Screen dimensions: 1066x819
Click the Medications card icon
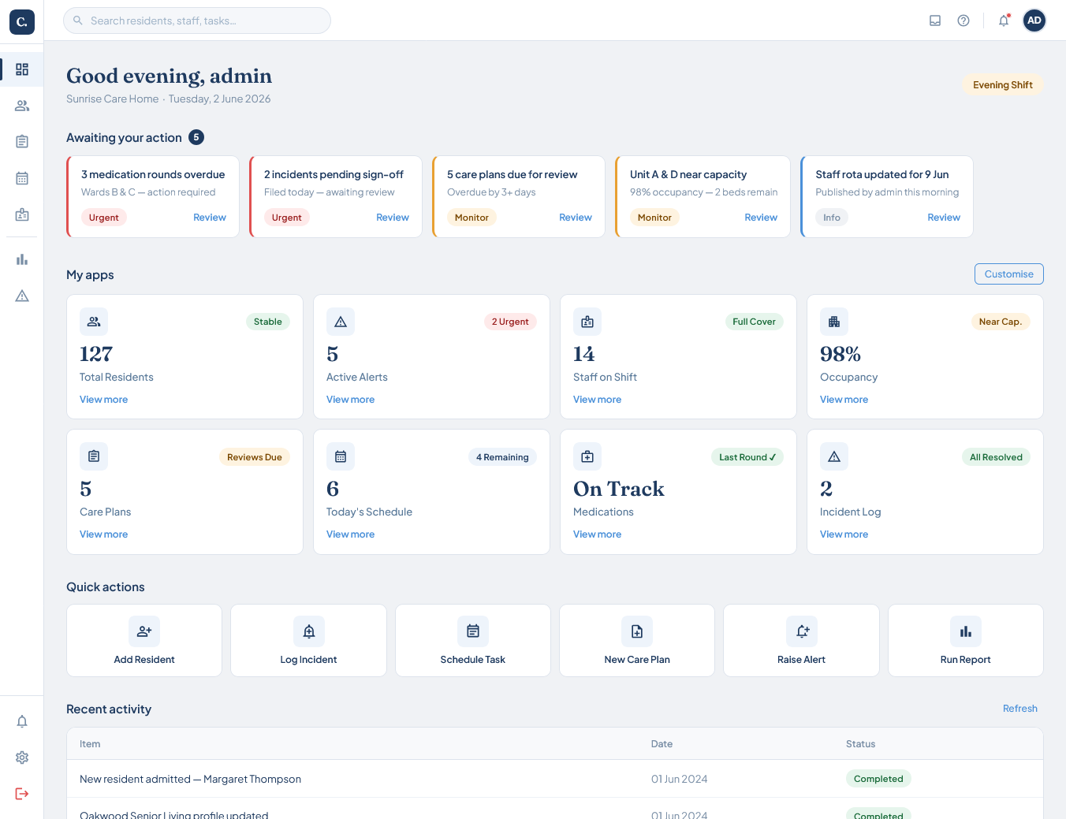coord(587,456)
